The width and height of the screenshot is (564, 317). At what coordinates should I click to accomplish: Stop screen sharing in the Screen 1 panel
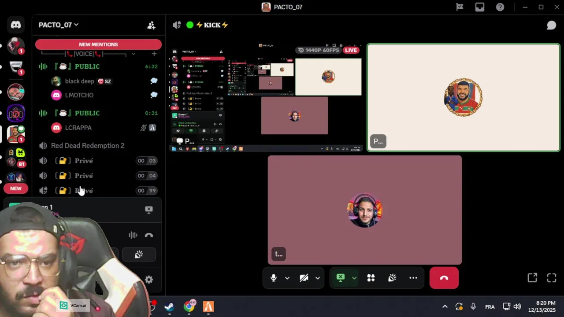pos(149,210)
